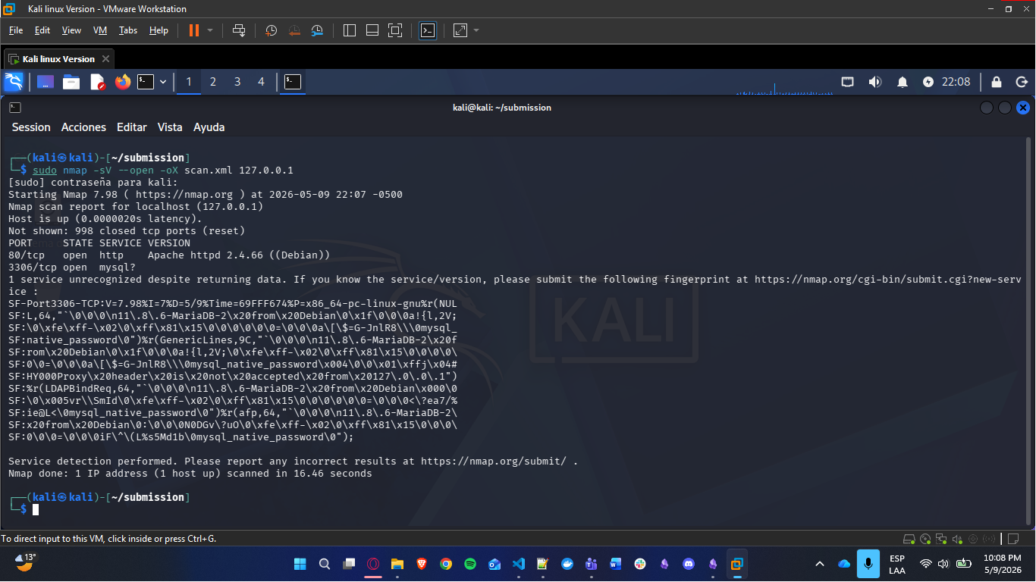Show hidden system tray icons
This screenshot has width=1036, height=582.
(x=820, y=564)
